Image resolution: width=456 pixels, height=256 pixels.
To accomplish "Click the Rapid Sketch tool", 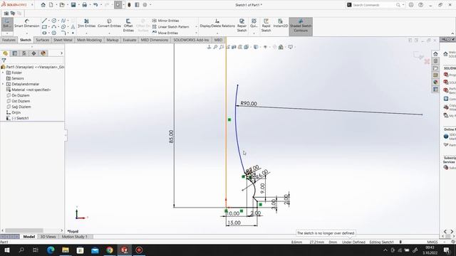I will pyautogui.click(x=266, y=26).
